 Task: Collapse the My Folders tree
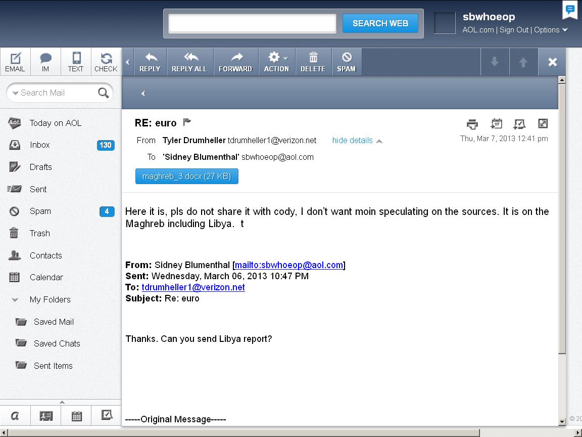pos(15,299)
